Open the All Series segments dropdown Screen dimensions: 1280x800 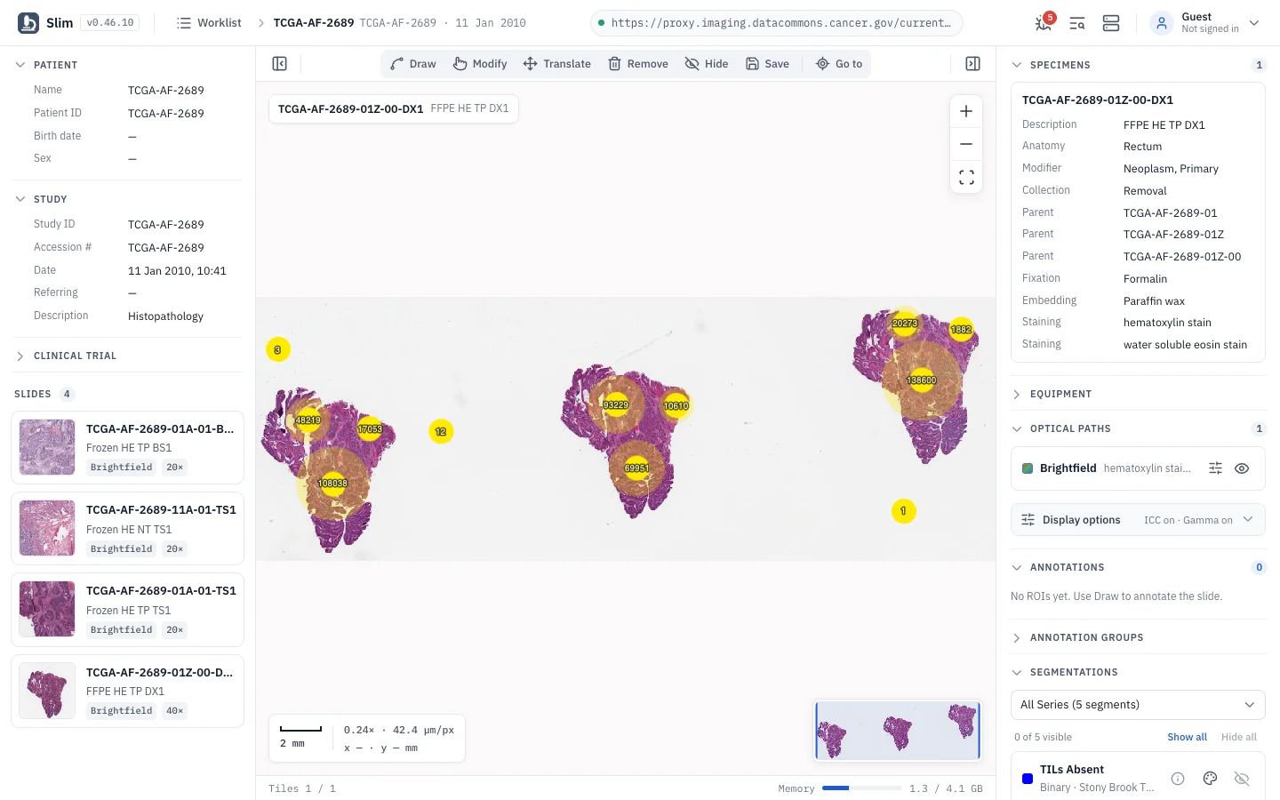[x=1138, y=705]
